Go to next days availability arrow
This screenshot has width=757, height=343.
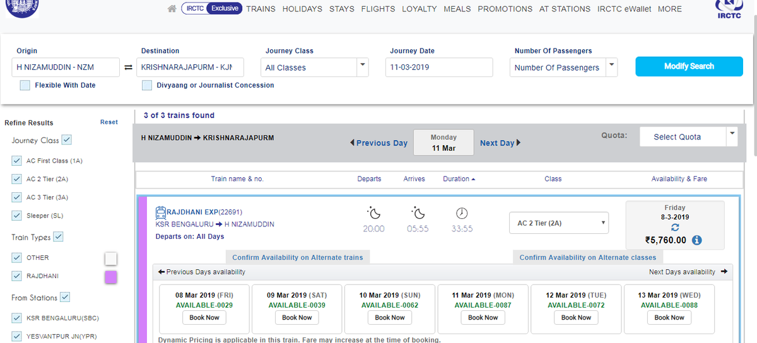(724, 272)
